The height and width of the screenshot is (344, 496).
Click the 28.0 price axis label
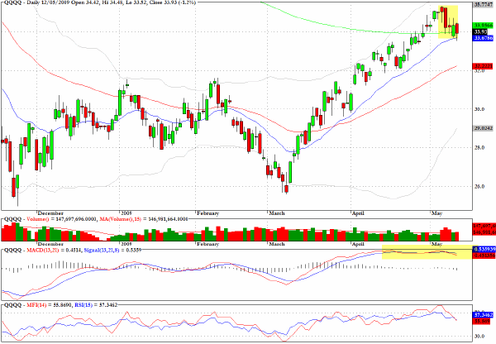coord(479,147)
